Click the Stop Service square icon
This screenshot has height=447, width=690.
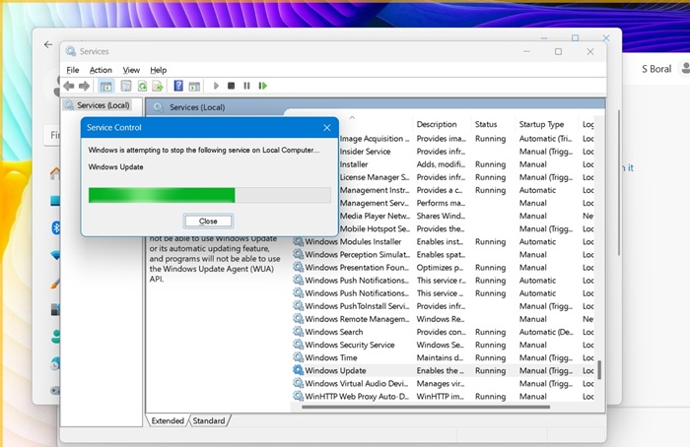pos(231,86)
